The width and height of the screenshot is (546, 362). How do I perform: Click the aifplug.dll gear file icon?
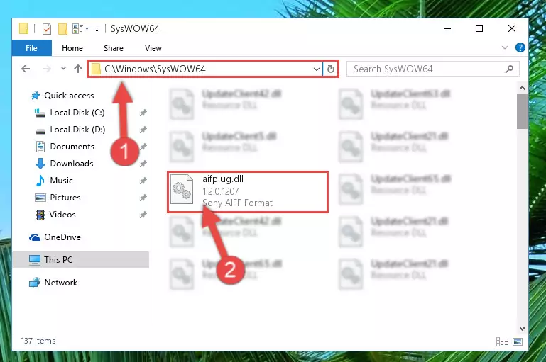pyautogui.click(x=182, y=189)
